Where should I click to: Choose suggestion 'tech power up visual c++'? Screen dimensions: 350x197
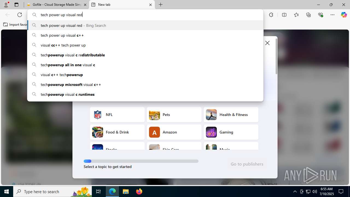click(145, 35)
